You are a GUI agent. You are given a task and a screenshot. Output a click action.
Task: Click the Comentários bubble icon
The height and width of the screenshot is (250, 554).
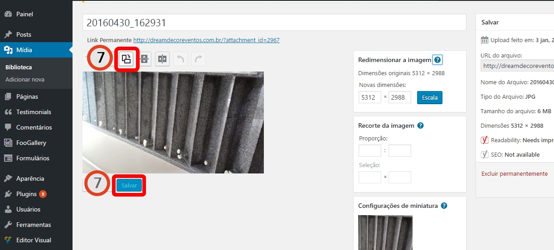(x=8, y=127)
